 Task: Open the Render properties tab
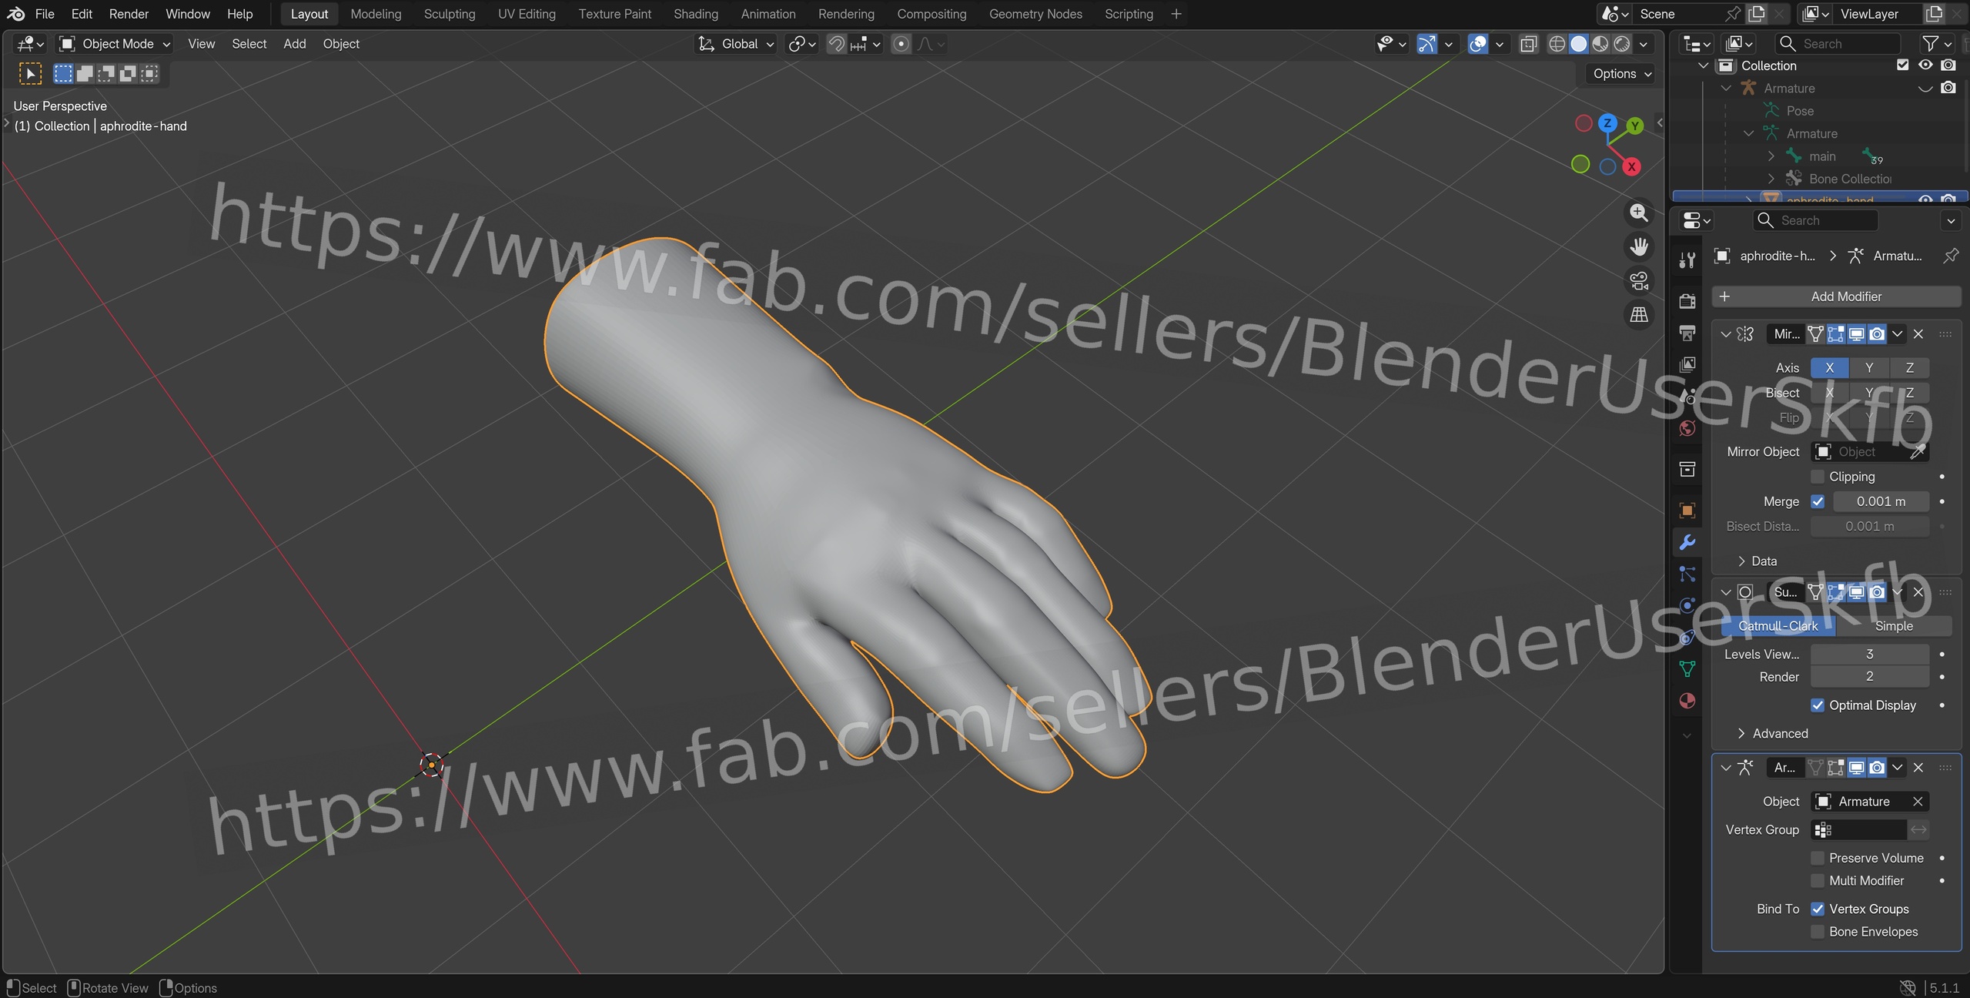(x=1687, y=301)
